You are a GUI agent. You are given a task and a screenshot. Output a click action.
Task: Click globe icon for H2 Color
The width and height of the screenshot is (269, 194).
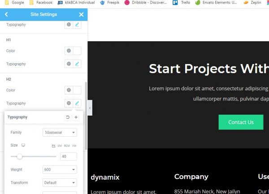coord(69,91)
